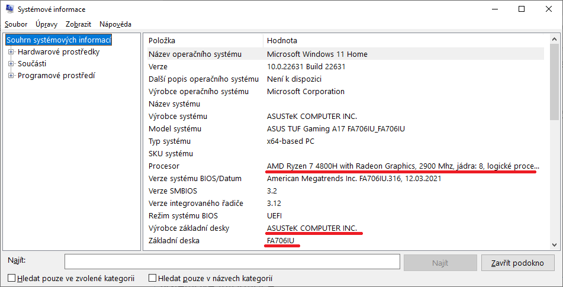Select the Výrobce operačního systému row
563x287 pixels.
(345, 92)
